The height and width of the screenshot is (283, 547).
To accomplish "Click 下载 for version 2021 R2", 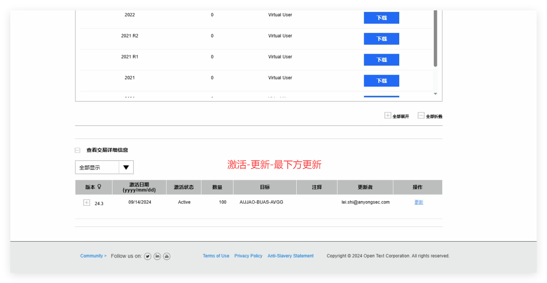I will (381, 39).
